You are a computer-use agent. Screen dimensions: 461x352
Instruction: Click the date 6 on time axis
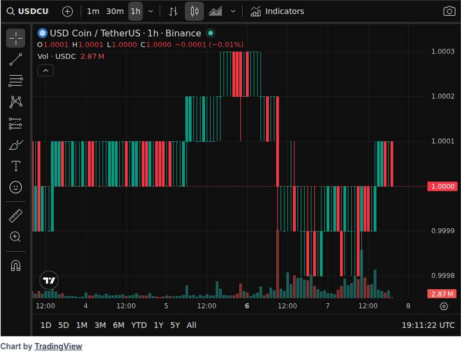(x=247, y=306)
